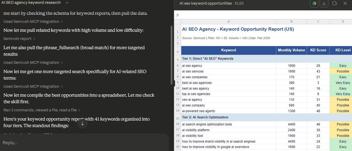Expand 'Ran 3 commands, viewed a file' step

pyautogui.click(x=42, y=110)
